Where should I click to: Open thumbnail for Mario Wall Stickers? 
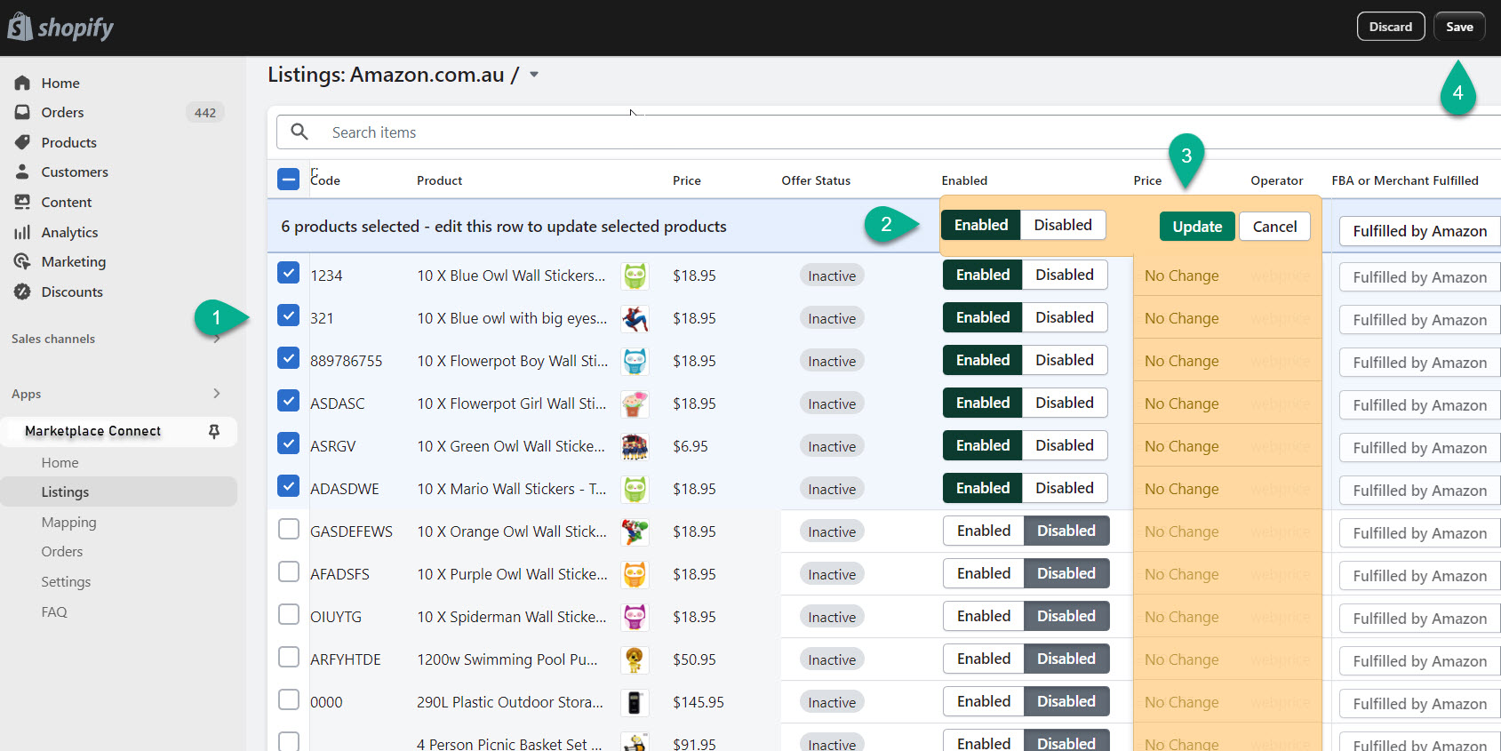click(635, 489)
